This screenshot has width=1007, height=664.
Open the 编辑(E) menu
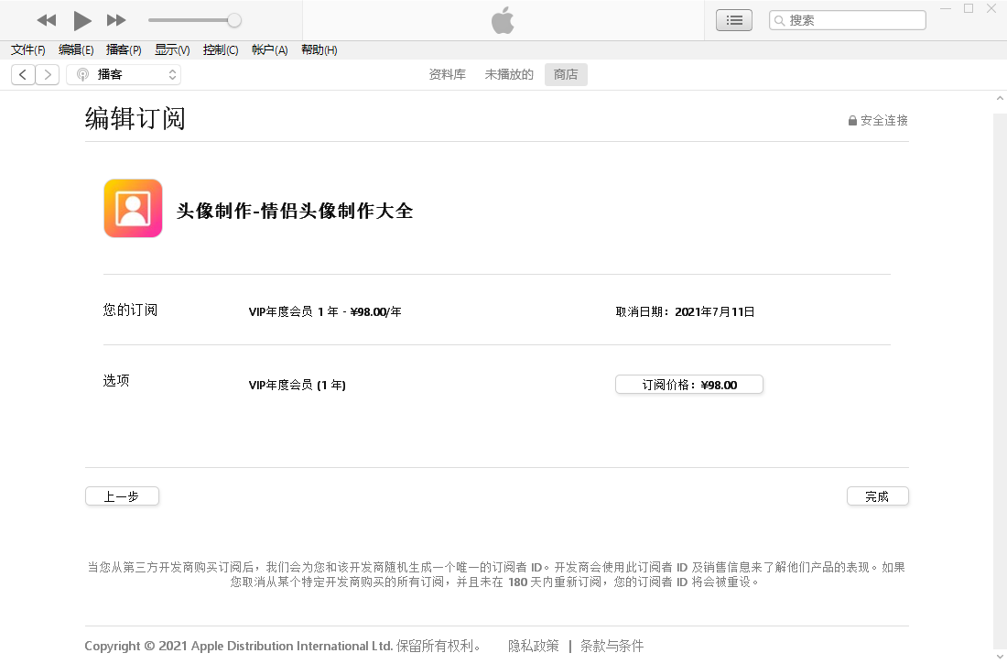(x=76, y=50)
